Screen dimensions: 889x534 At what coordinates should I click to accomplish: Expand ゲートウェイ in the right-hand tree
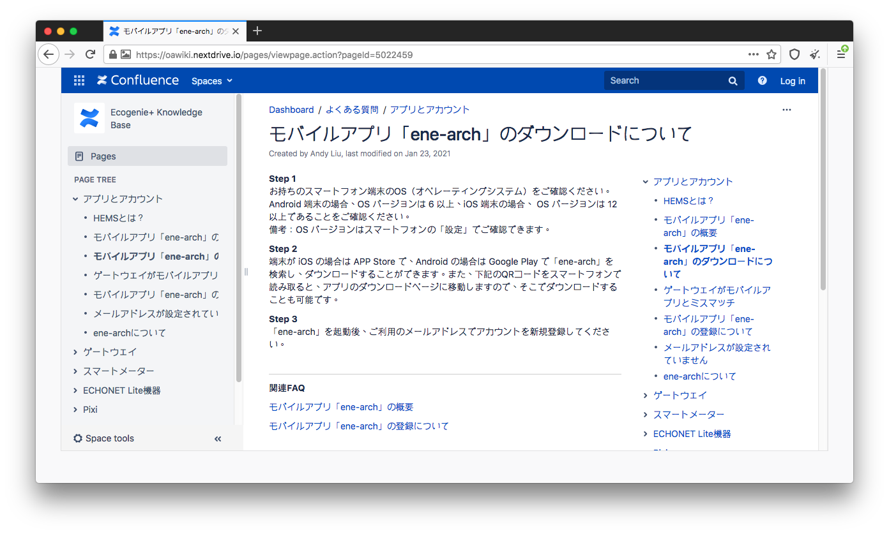pos(645,396)
